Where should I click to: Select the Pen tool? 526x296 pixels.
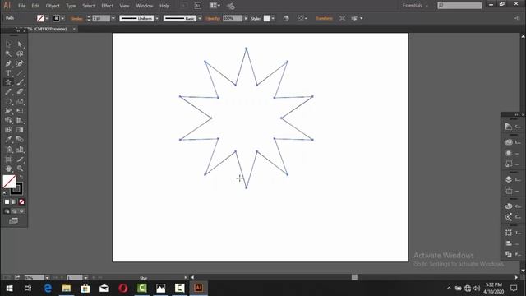[x=8, y=63]
